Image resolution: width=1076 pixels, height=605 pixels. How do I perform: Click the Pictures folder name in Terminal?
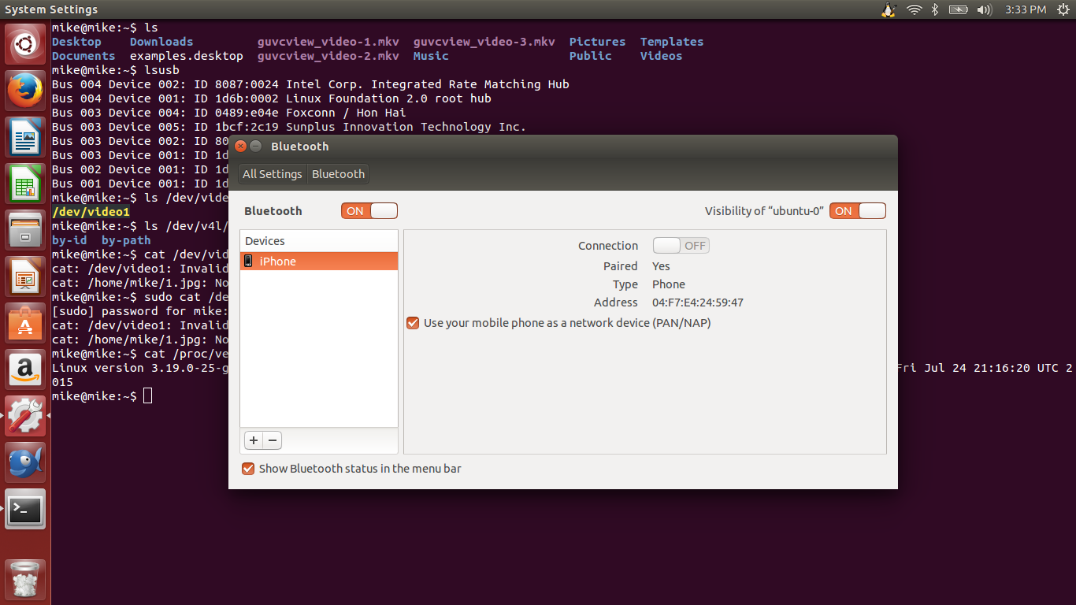click(x=598, y=42)
